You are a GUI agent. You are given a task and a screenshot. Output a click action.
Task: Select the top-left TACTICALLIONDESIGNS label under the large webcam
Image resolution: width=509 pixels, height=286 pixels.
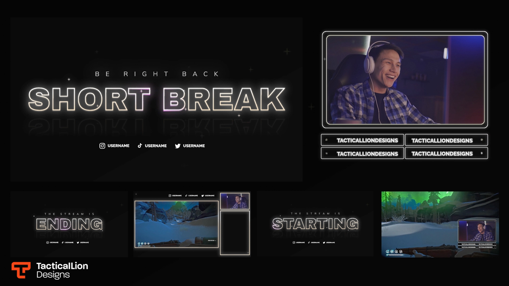coord(367,140)
